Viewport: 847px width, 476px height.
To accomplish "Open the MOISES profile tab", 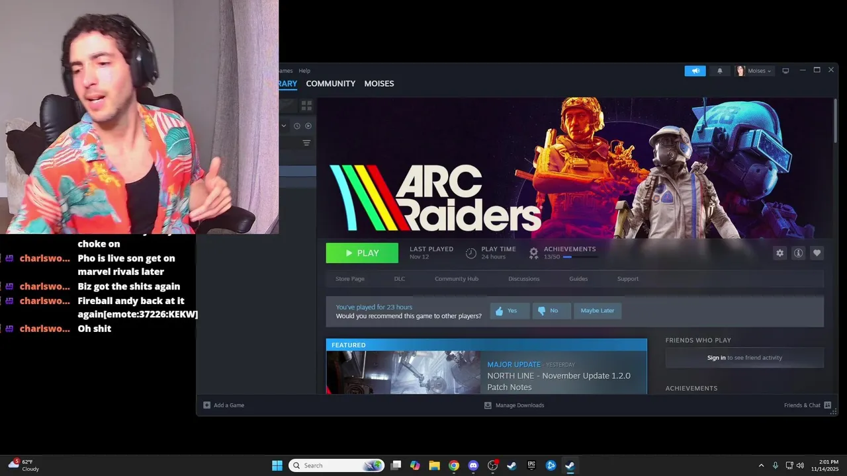I will click(379, 83).
